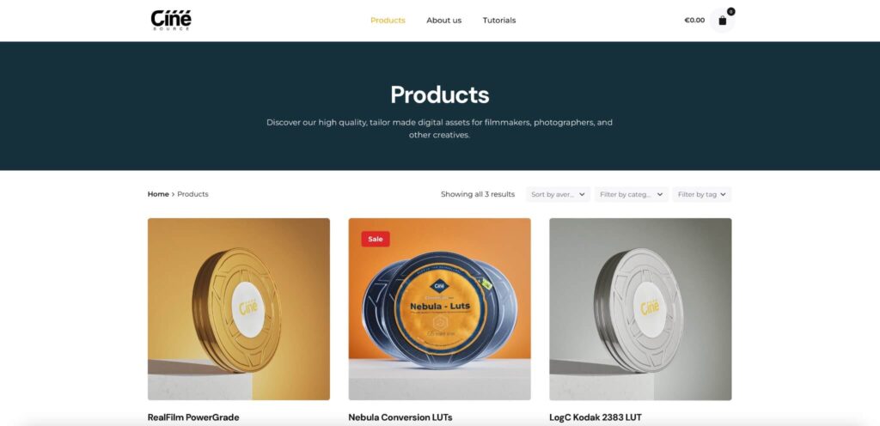Open the LogC Kodak 2383 LUT link
The width and height of the screenshot is (880, 426).
596,417
